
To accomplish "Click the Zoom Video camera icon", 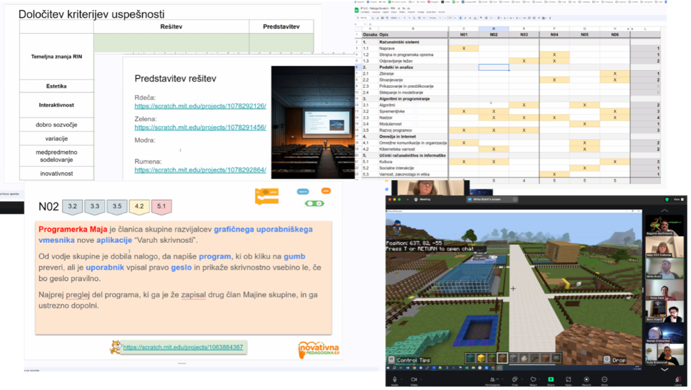I will pyautogui.click(x=414, y=379).
